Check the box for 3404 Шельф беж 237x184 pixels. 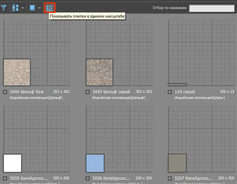click(5, 92)
